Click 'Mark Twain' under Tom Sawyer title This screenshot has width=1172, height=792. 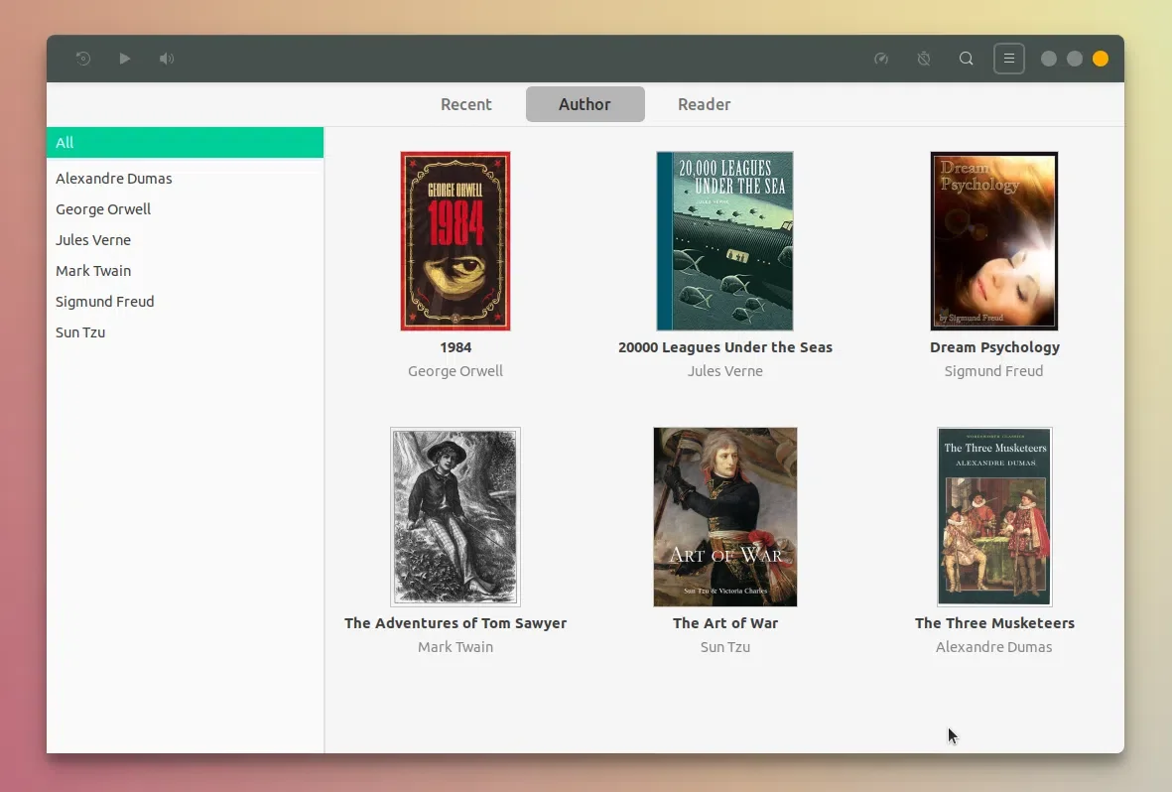point(456,647)
